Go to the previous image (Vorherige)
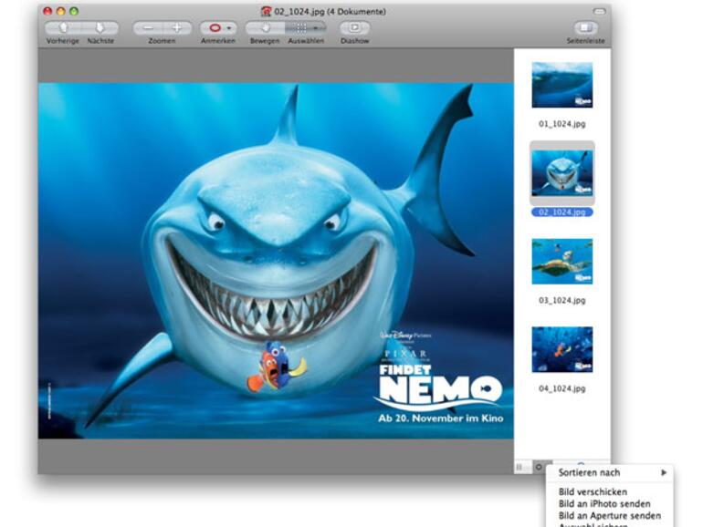The width and height of the screenshot is (703, 527). [63, 27]
